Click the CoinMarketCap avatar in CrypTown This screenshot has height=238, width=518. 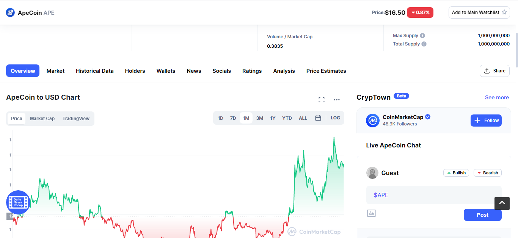click(x=373, y=121)
